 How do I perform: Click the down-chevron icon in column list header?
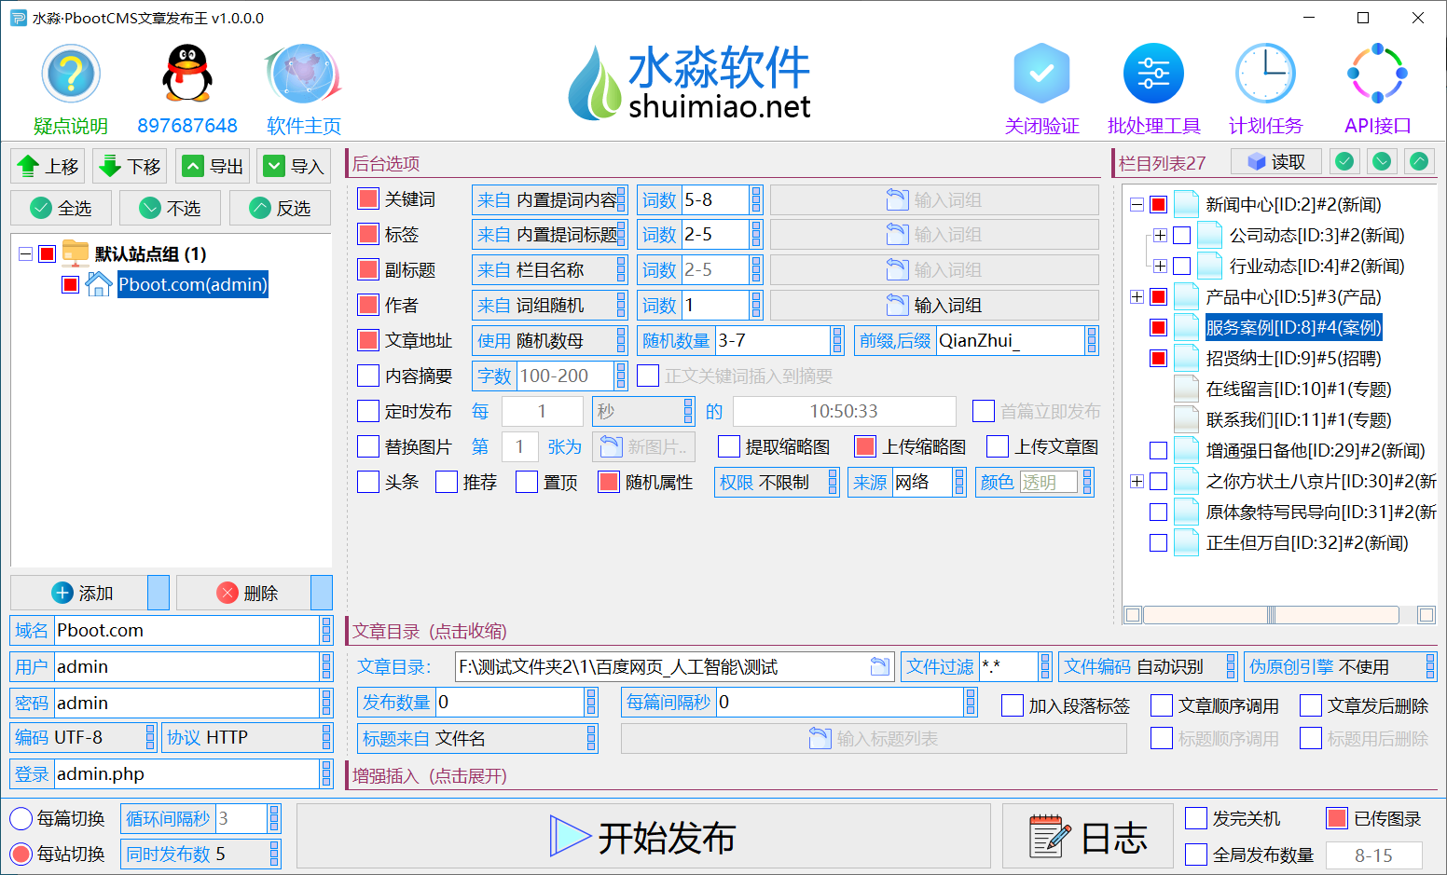pos(1382,162)
